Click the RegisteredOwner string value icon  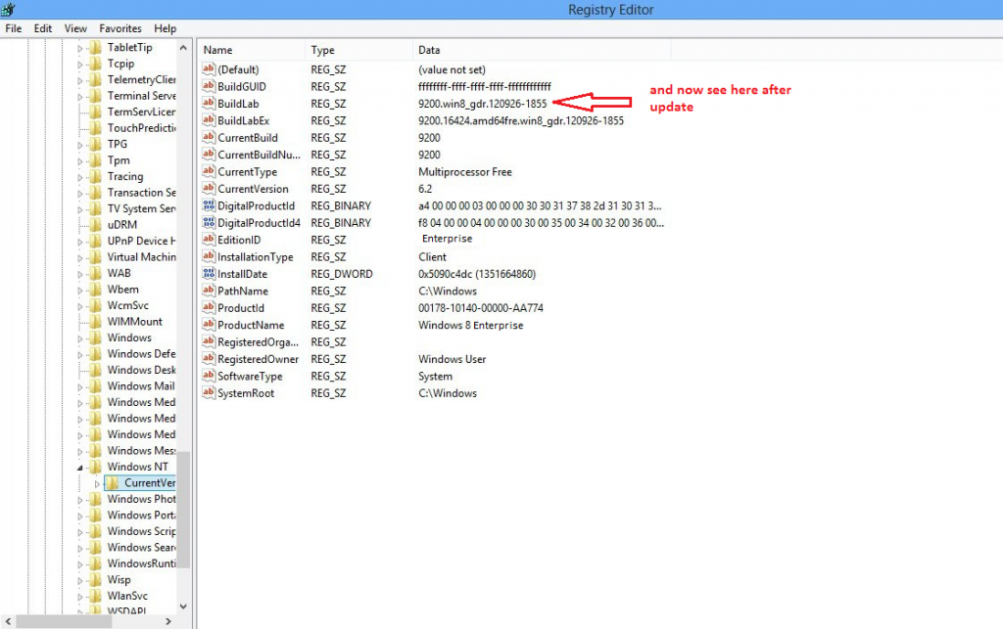point(209,359)
